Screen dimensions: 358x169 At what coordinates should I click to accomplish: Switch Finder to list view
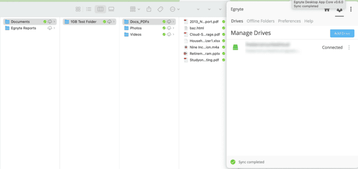pos(89,9)
